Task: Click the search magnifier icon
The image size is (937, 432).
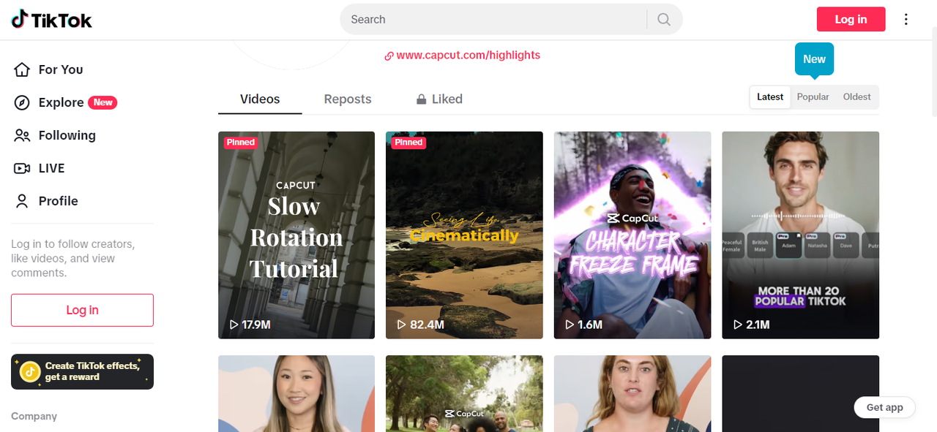Action: (x=664, y=20)
